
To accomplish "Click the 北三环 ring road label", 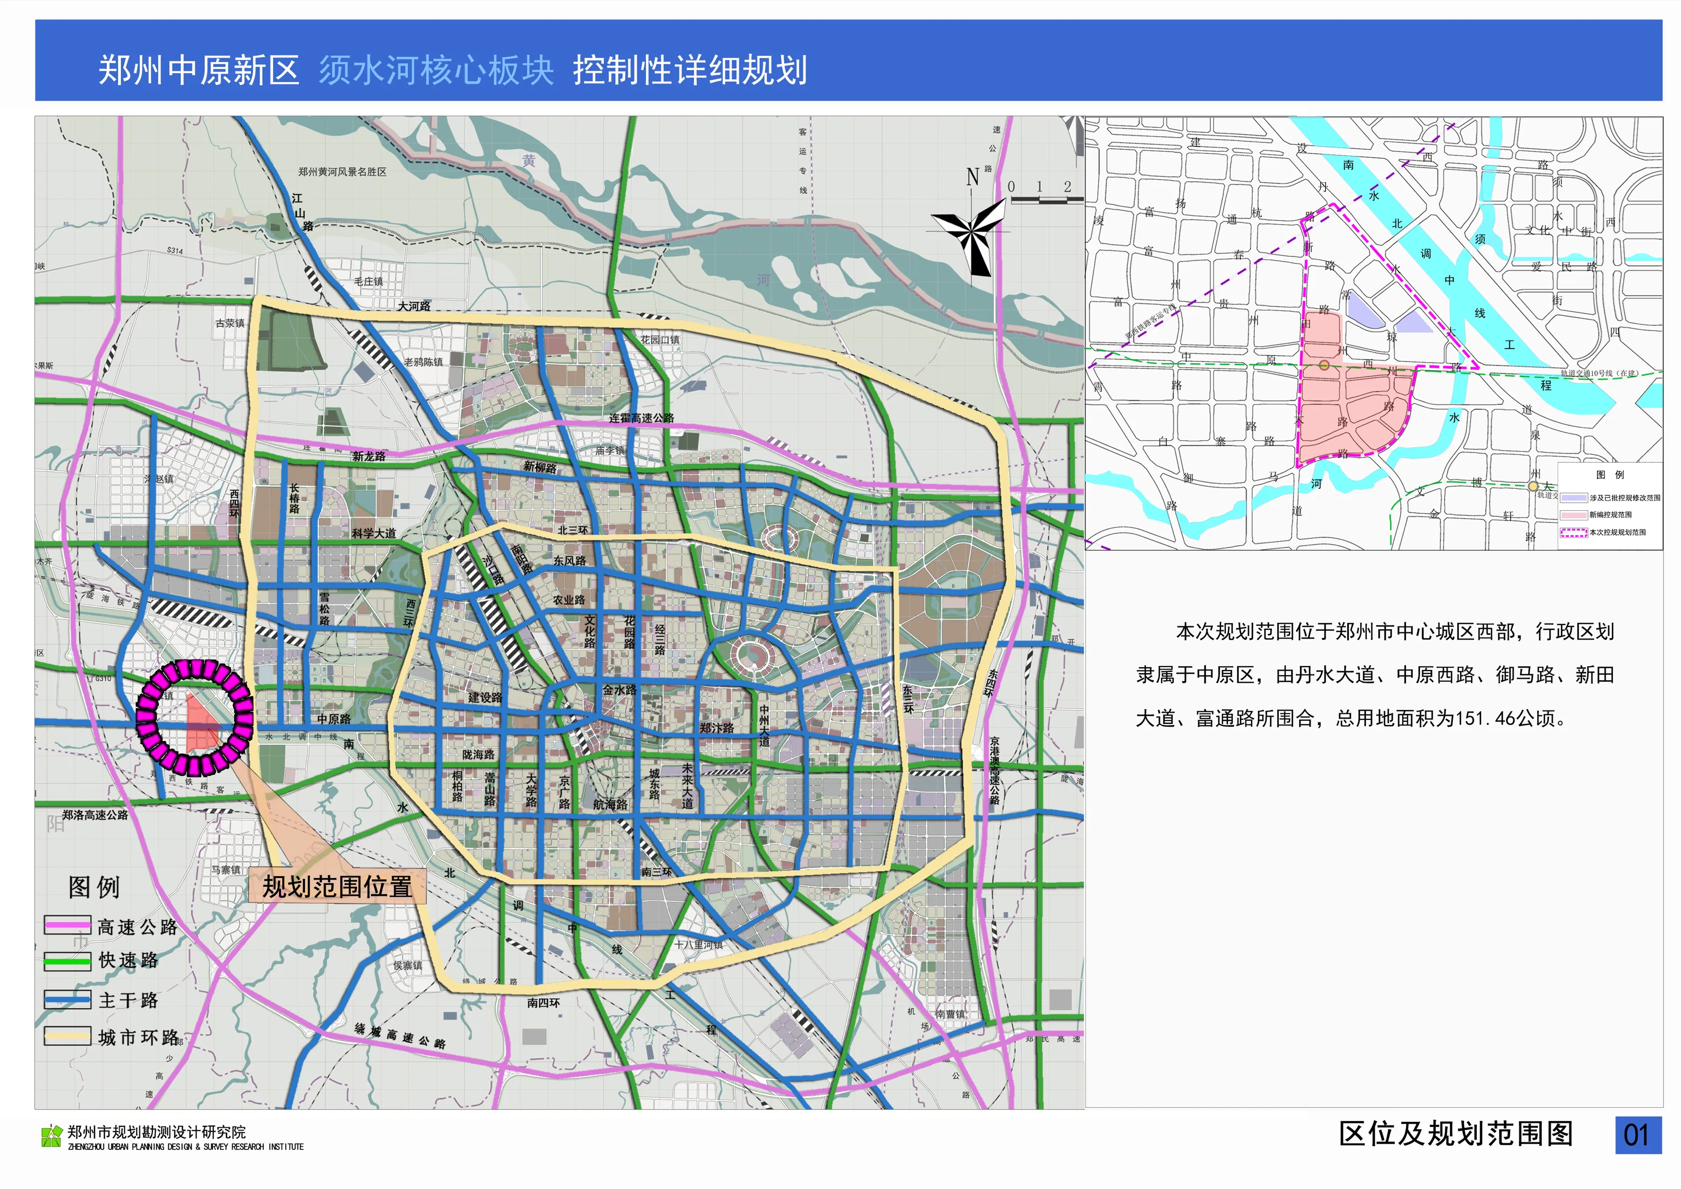I will [x=572, y=530].
